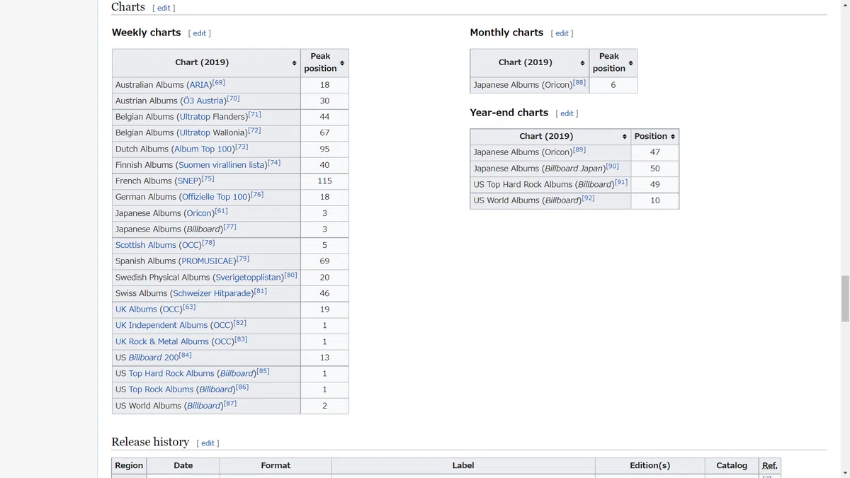This screenshot has height=478, width=850.
Task: Open the Sverigetopplistan link
Action: coord(249,278)
